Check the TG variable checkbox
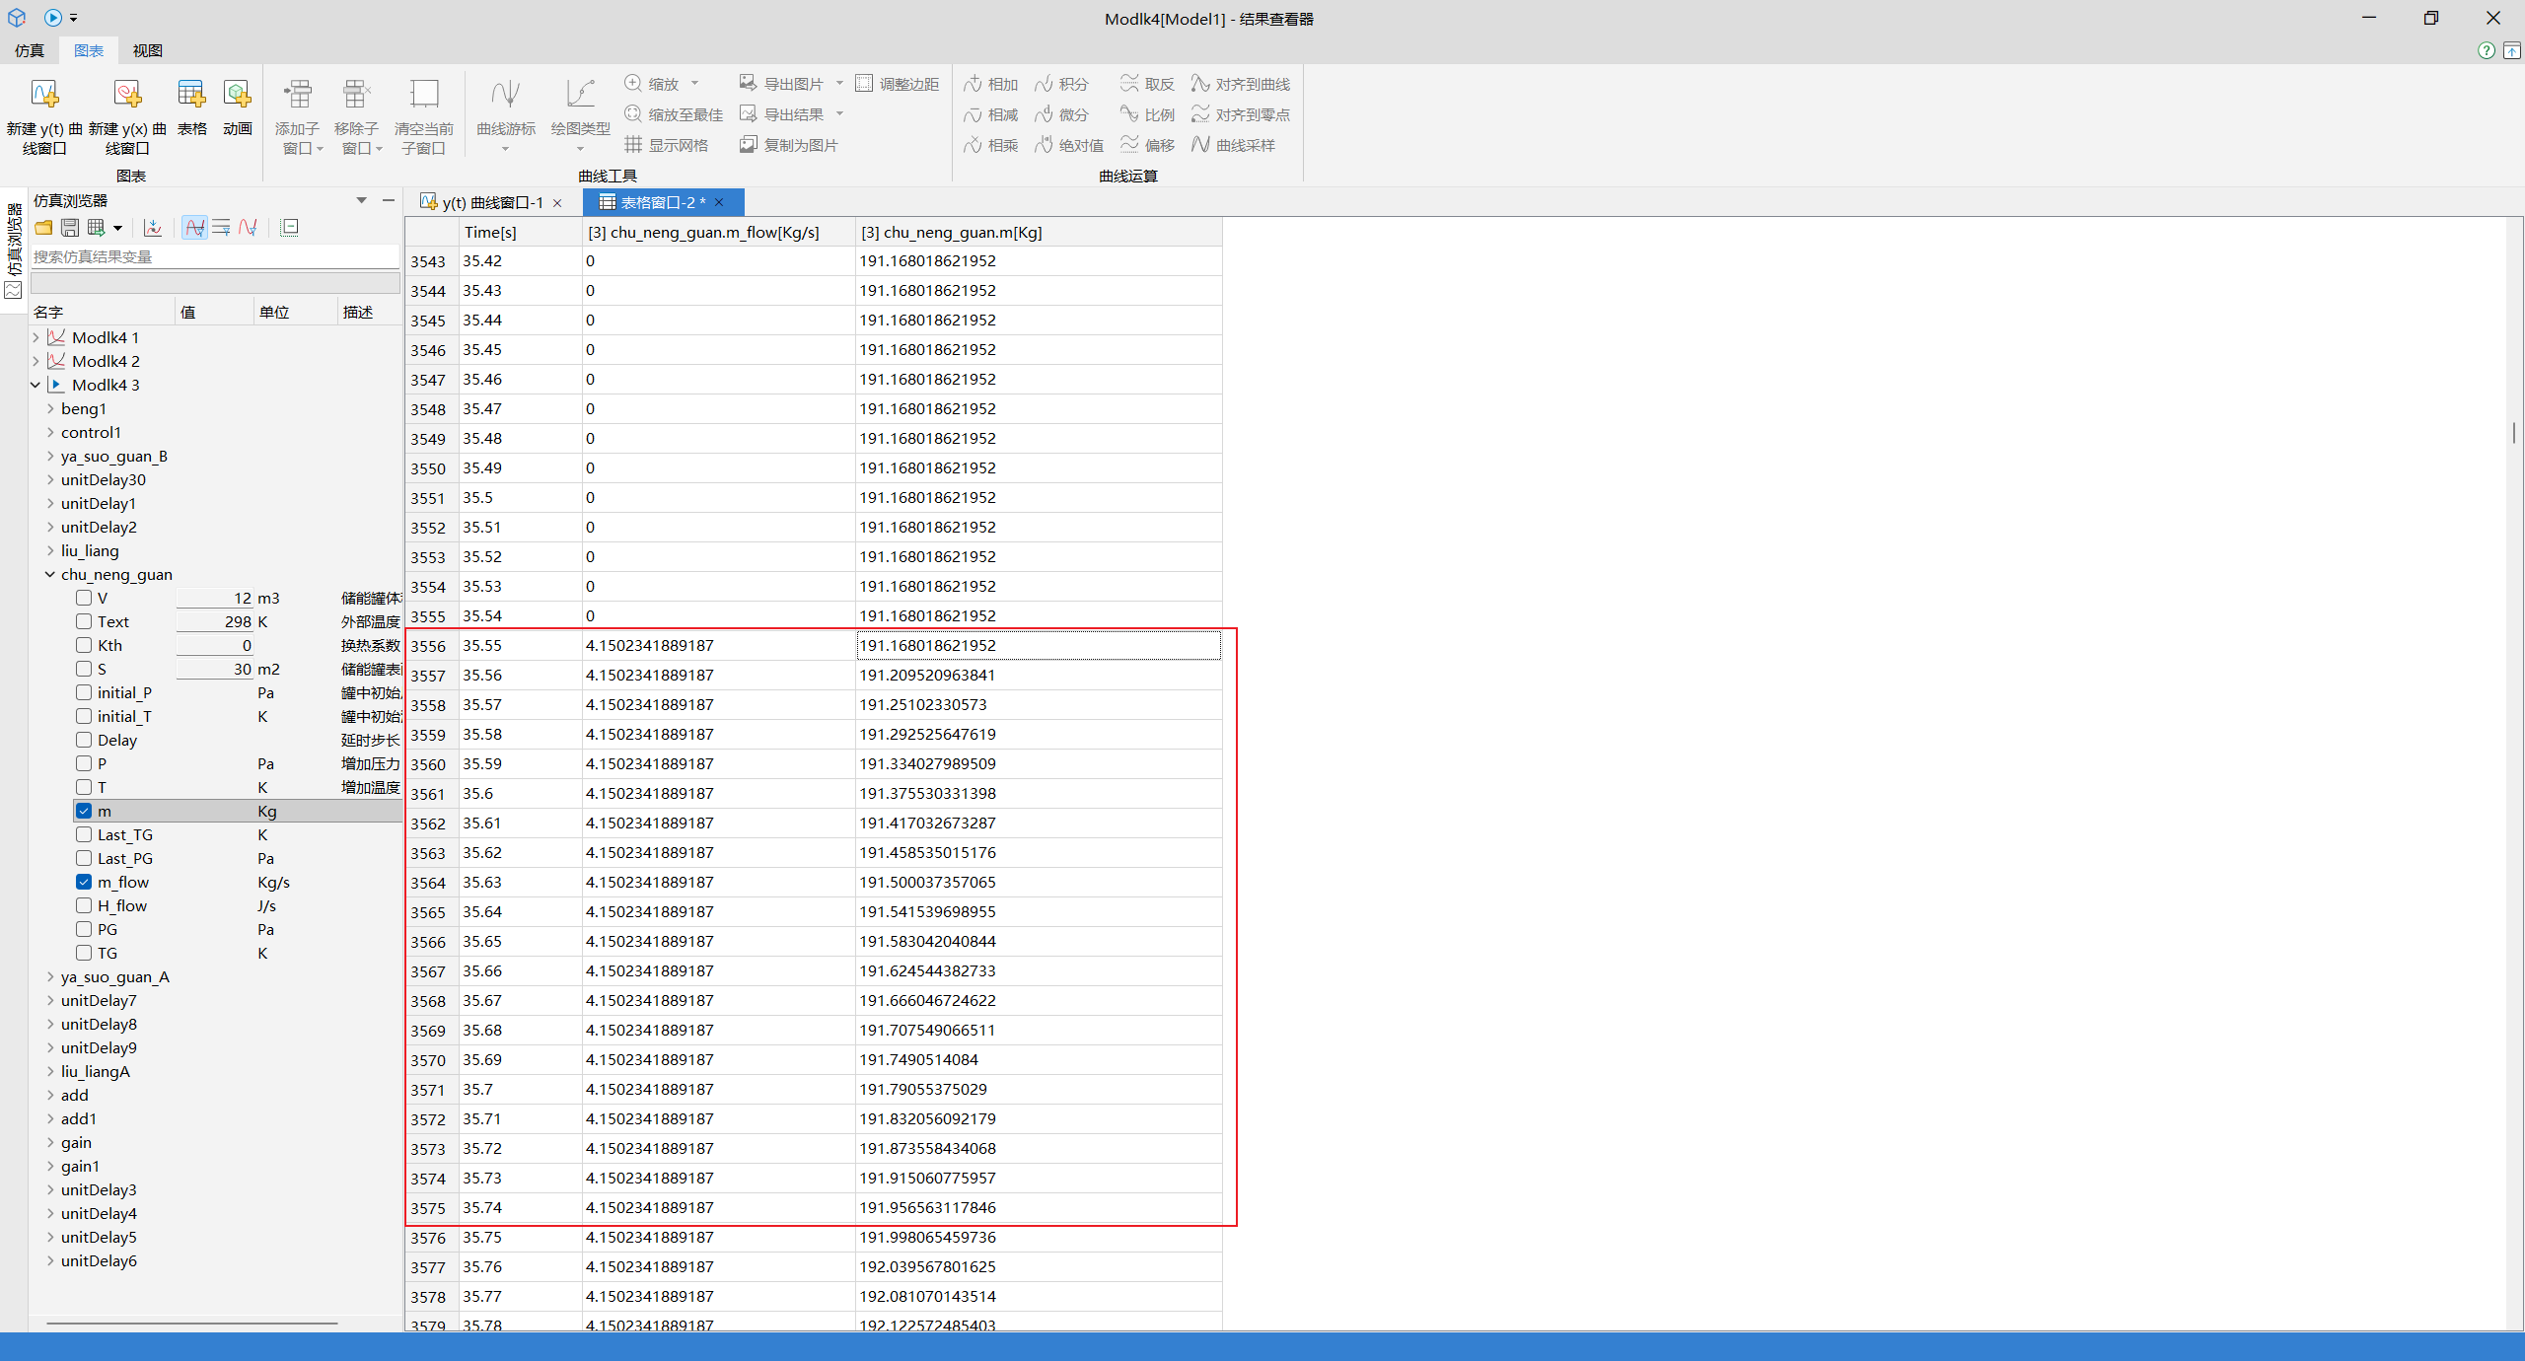 84,953
